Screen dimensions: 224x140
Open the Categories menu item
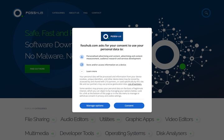coord(58,13)
